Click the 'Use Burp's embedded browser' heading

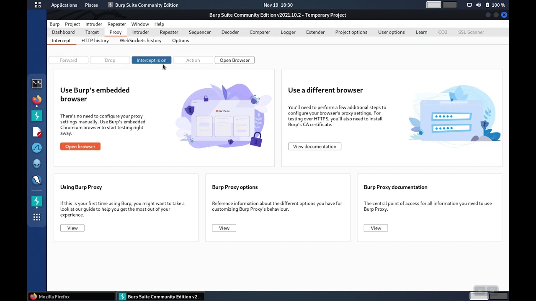[x=95, y=94]
